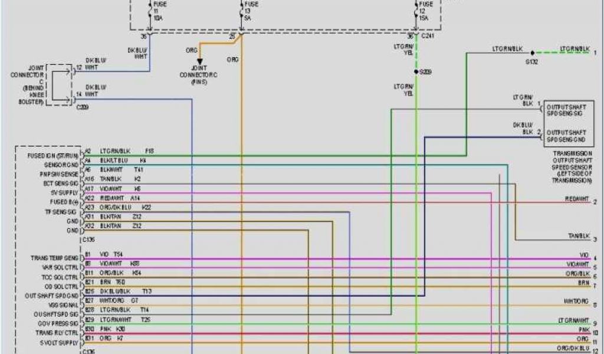Image resolution: width=604 pixels, height=354 pixels.
Task: Select the WHT/ORG wire label at the right edge
Action: [x=576, y=301]
